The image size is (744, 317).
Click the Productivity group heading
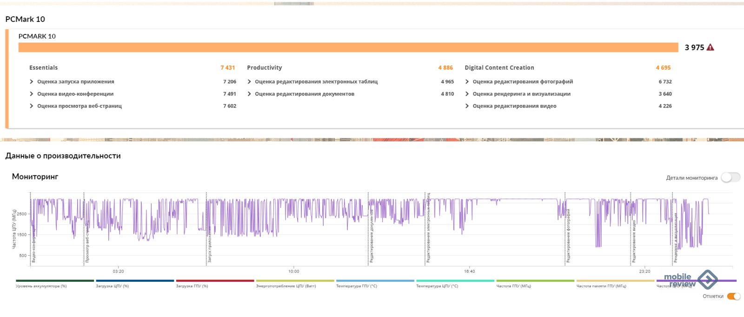[x=265, y=68]
